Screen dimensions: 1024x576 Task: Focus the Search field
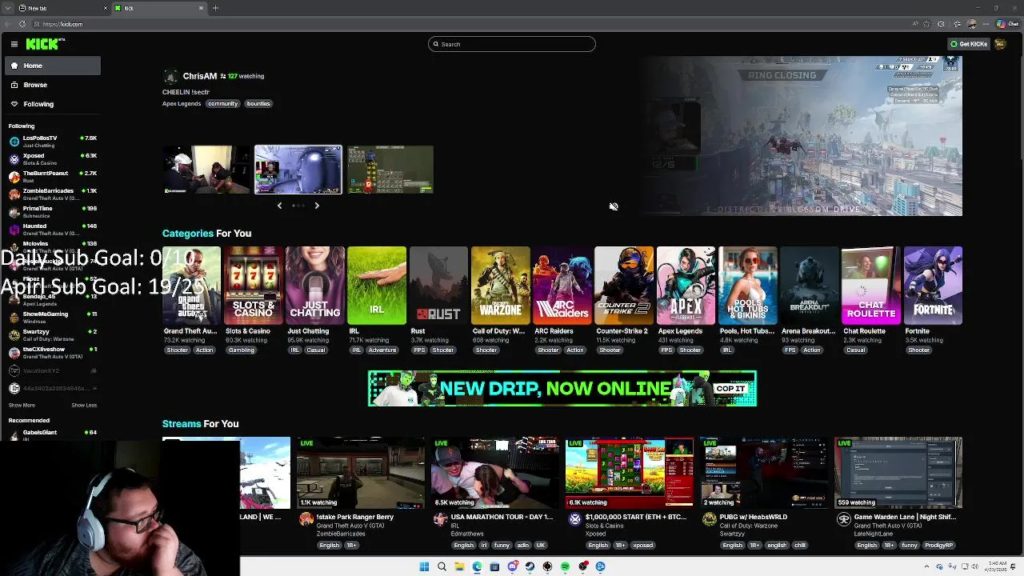512,44
